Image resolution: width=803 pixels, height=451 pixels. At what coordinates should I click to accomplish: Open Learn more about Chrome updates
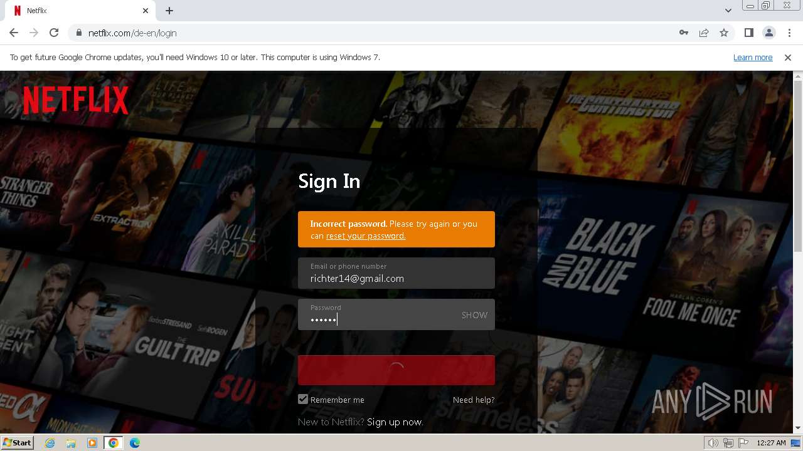[753, 57]
